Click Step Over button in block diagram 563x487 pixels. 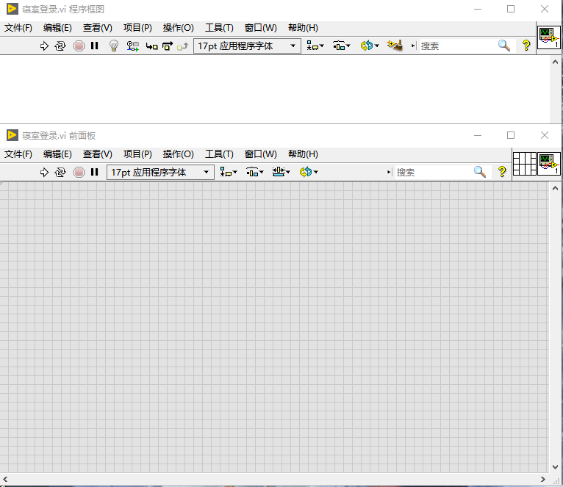coord(168,46)
